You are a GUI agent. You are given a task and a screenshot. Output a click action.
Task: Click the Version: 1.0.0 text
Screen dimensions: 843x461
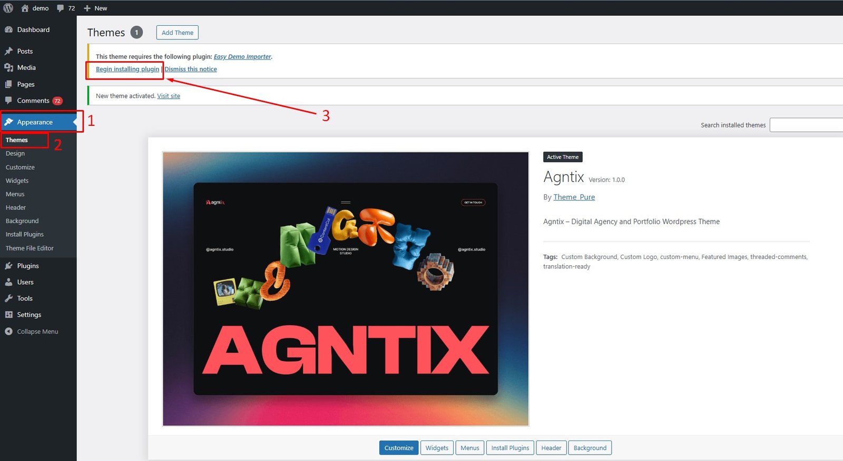[606, 180]
